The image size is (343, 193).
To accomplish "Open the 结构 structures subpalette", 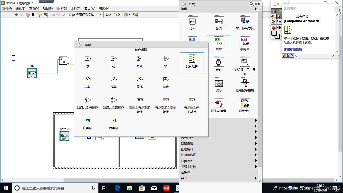I will (x=193, y=23).
